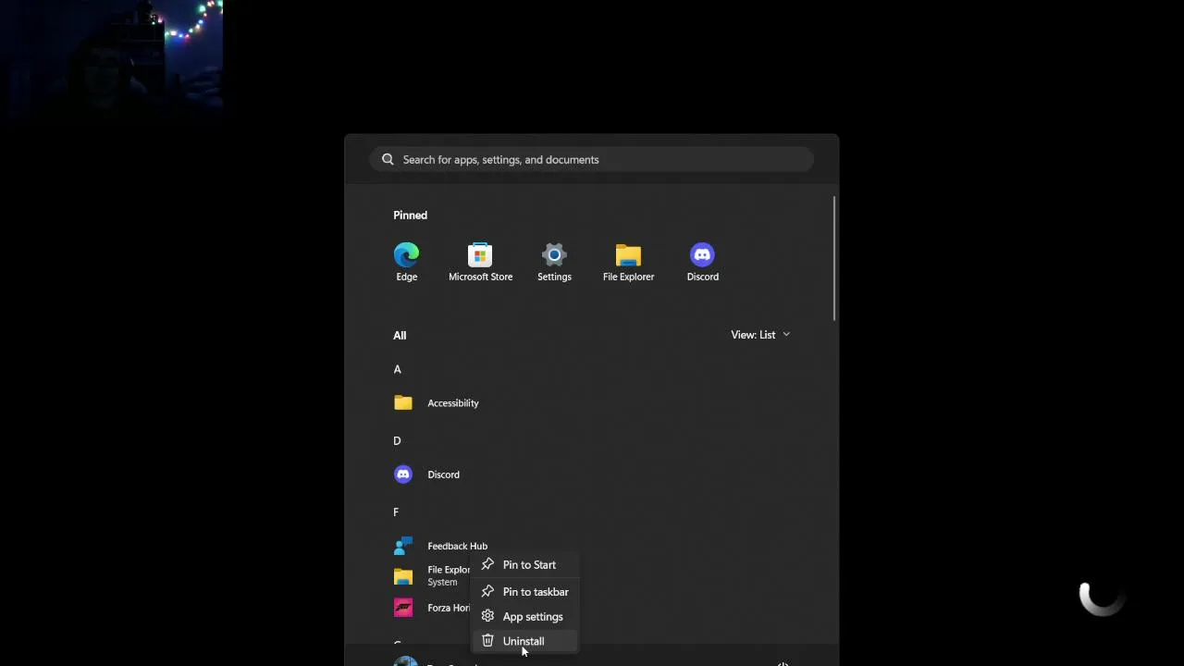Choose Uninstall in the context menu
This screenshot has height=666, width=1184.
coord(525,641)
